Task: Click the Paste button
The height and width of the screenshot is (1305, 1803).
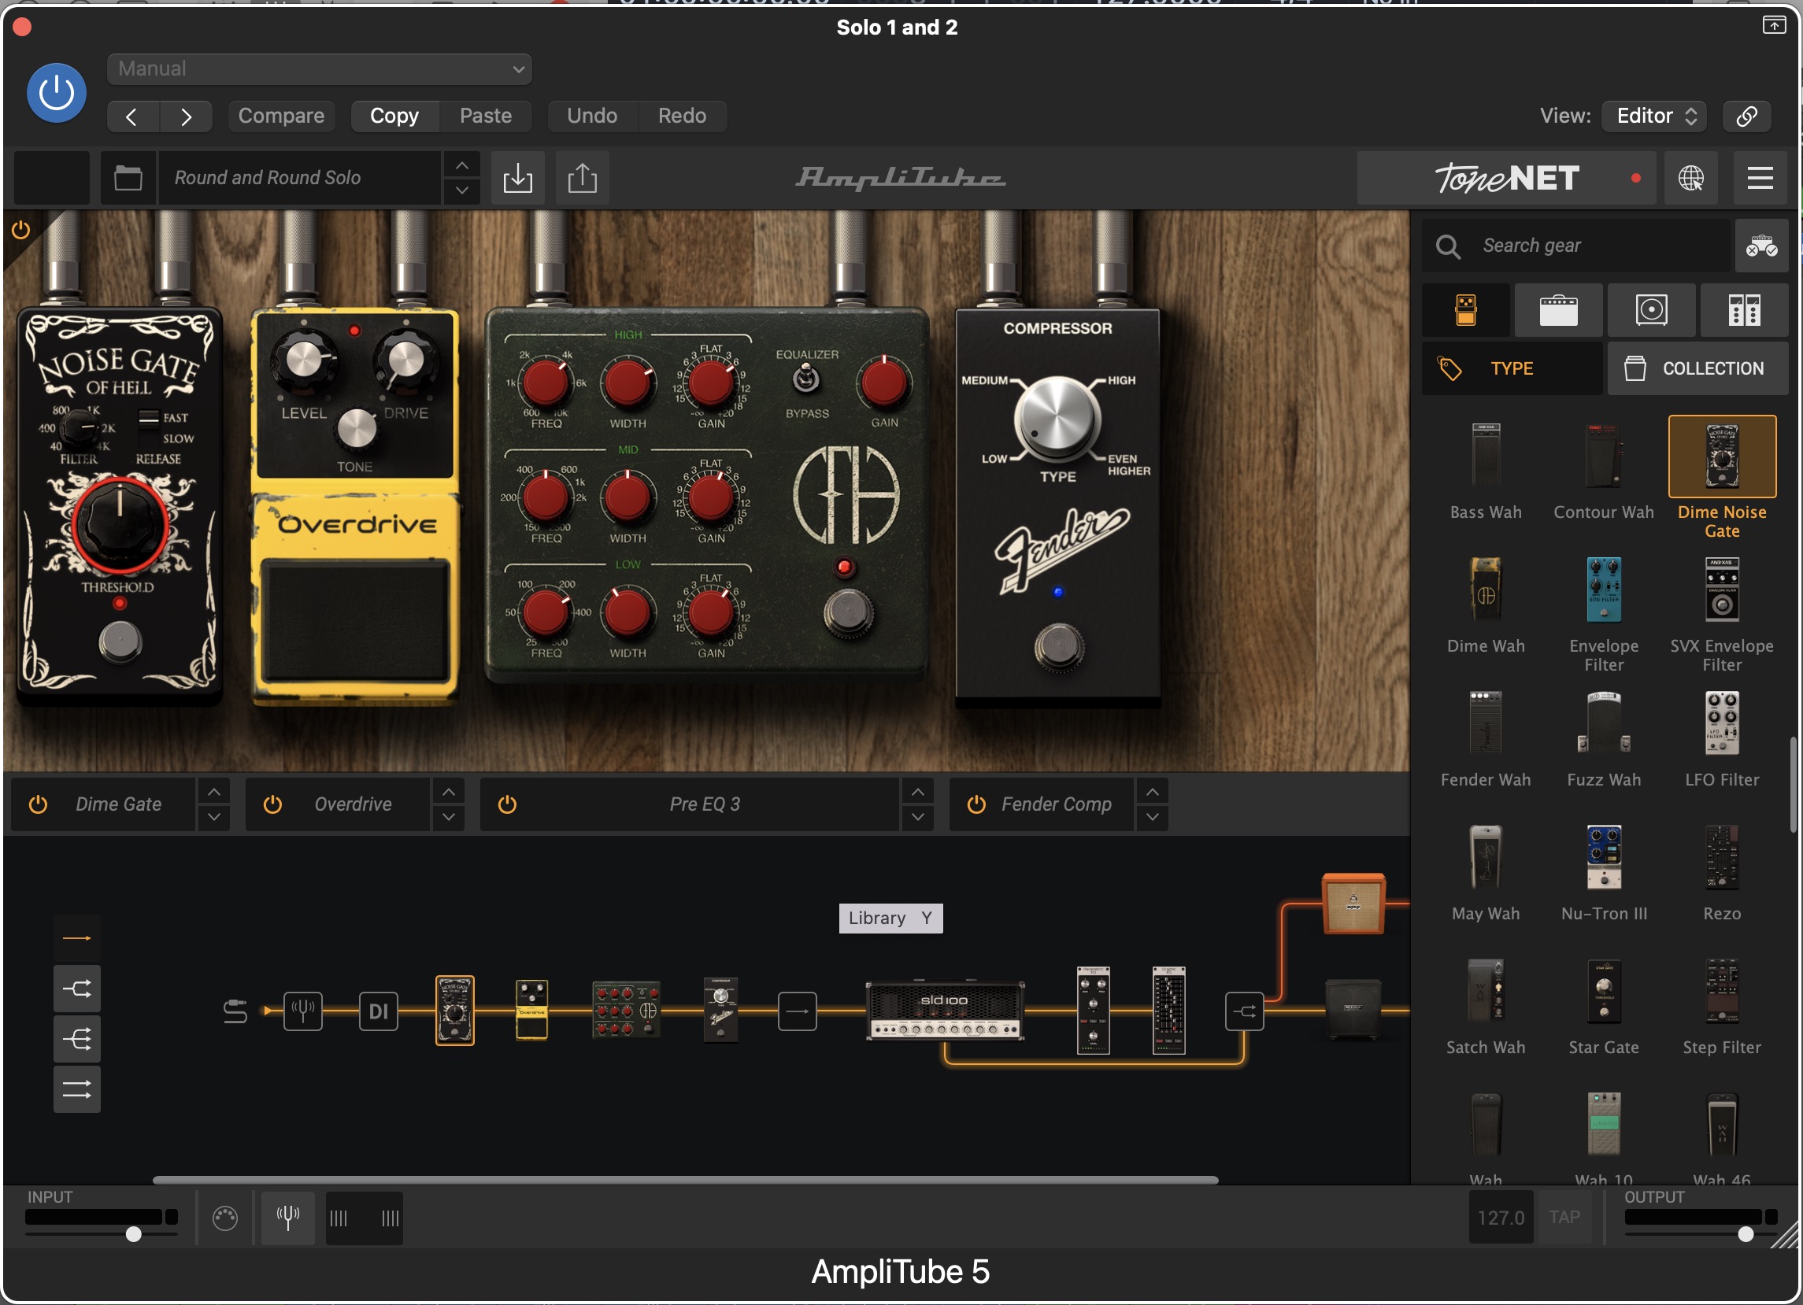Action: 486,116
